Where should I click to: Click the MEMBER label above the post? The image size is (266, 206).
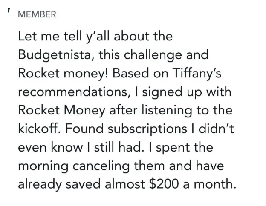[x=37, y=14]
